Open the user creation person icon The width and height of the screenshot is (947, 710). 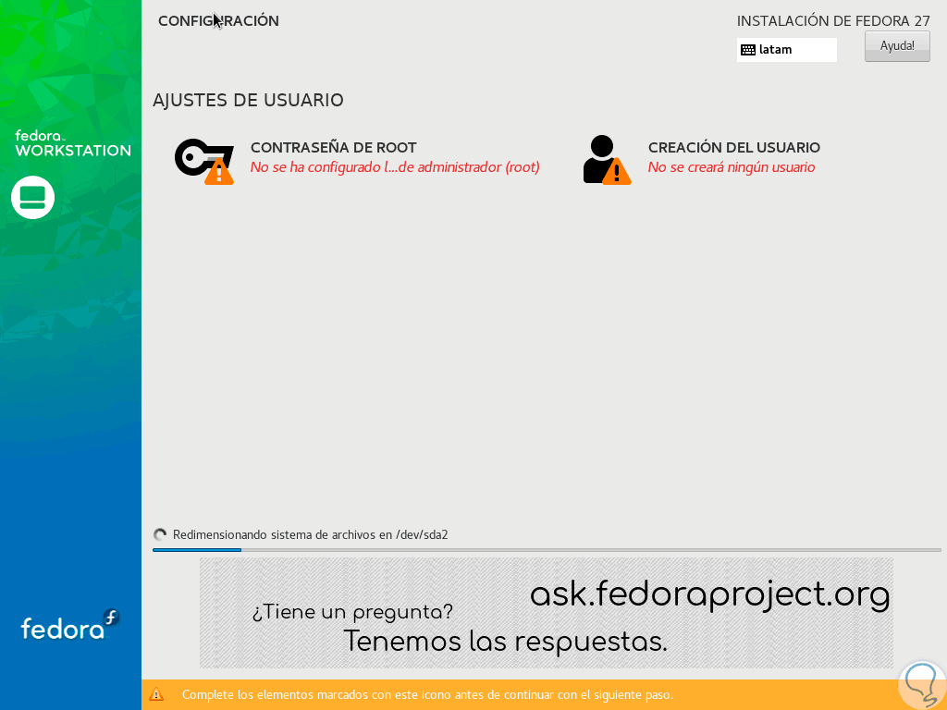[607, 160]
